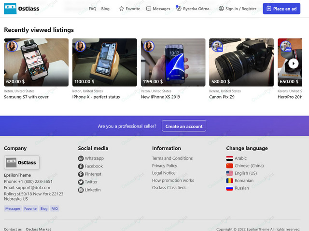The width and height of the screenshot is (309, 231).
Task: Click Create an account button
Action: coord(184,126)
